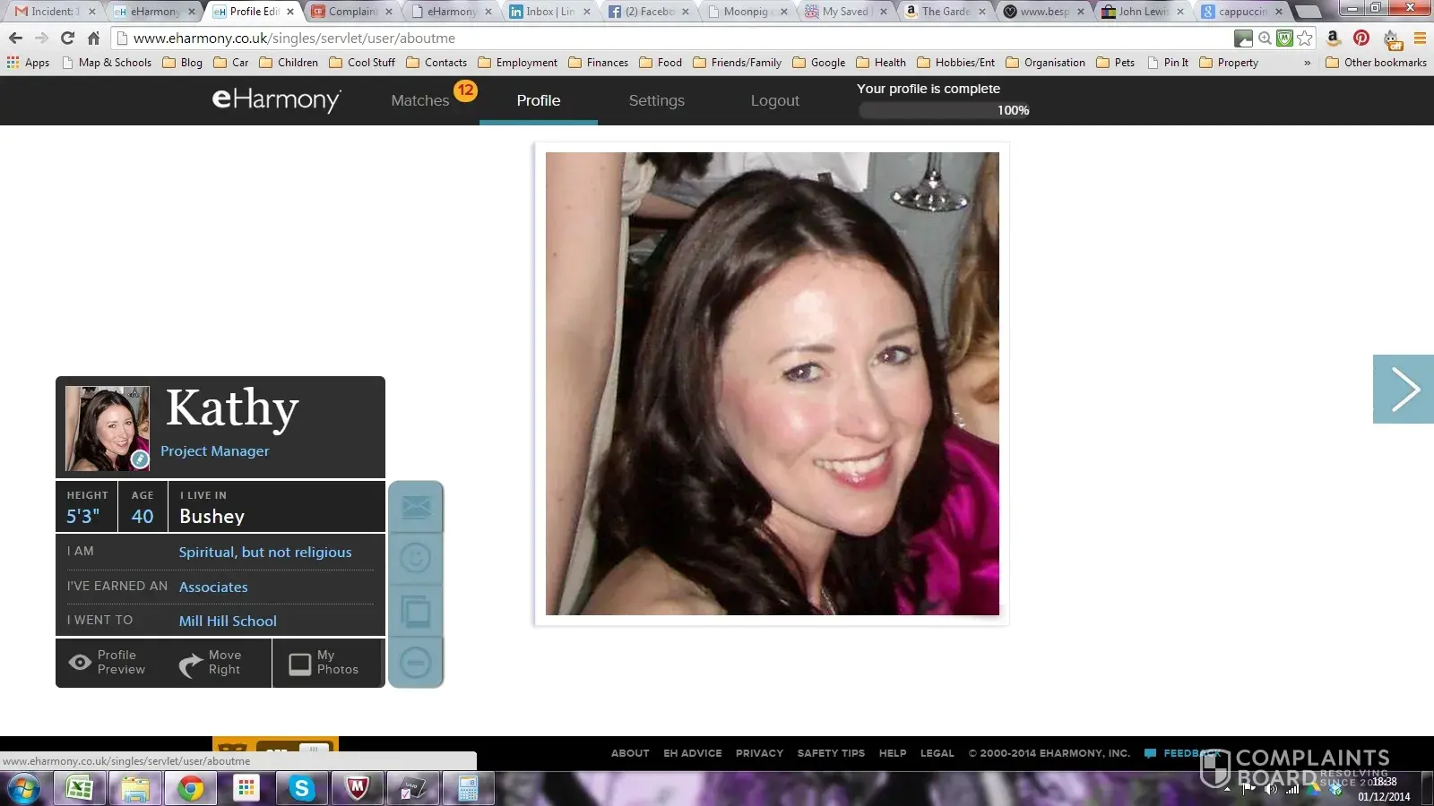The image size is (1434, 806).
Task: Go to the Settings tab
Action: [656, 101]
